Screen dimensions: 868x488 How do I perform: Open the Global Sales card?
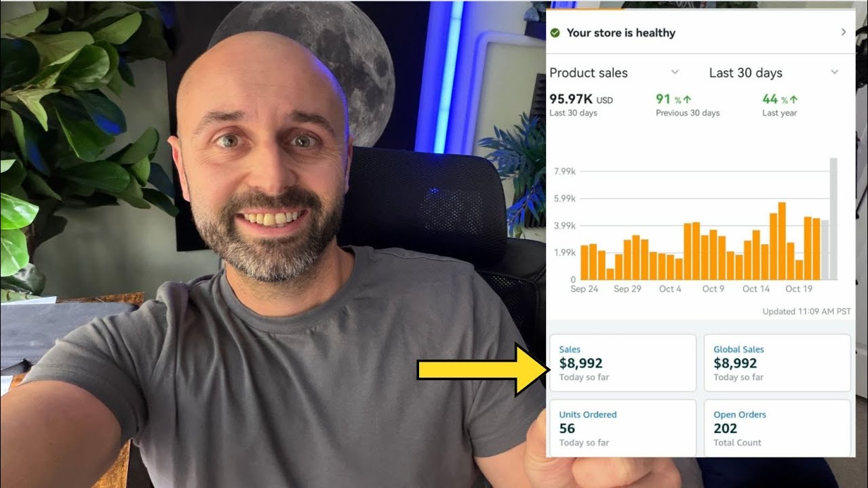(777, 363)
